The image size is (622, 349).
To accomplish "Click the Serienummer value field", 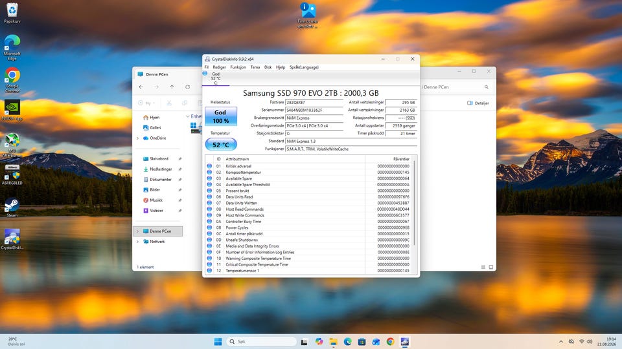I will click(x=314, y=110).
